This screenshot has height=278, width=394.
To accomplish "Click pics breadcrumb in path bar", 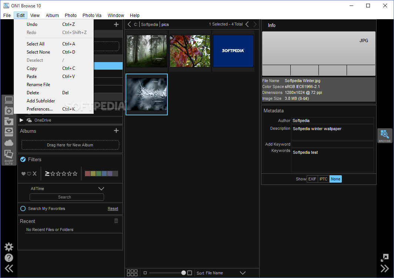I will click(x=165, y=24).
